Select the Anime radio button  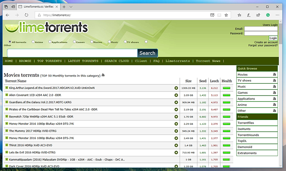[x=33, y=42]
